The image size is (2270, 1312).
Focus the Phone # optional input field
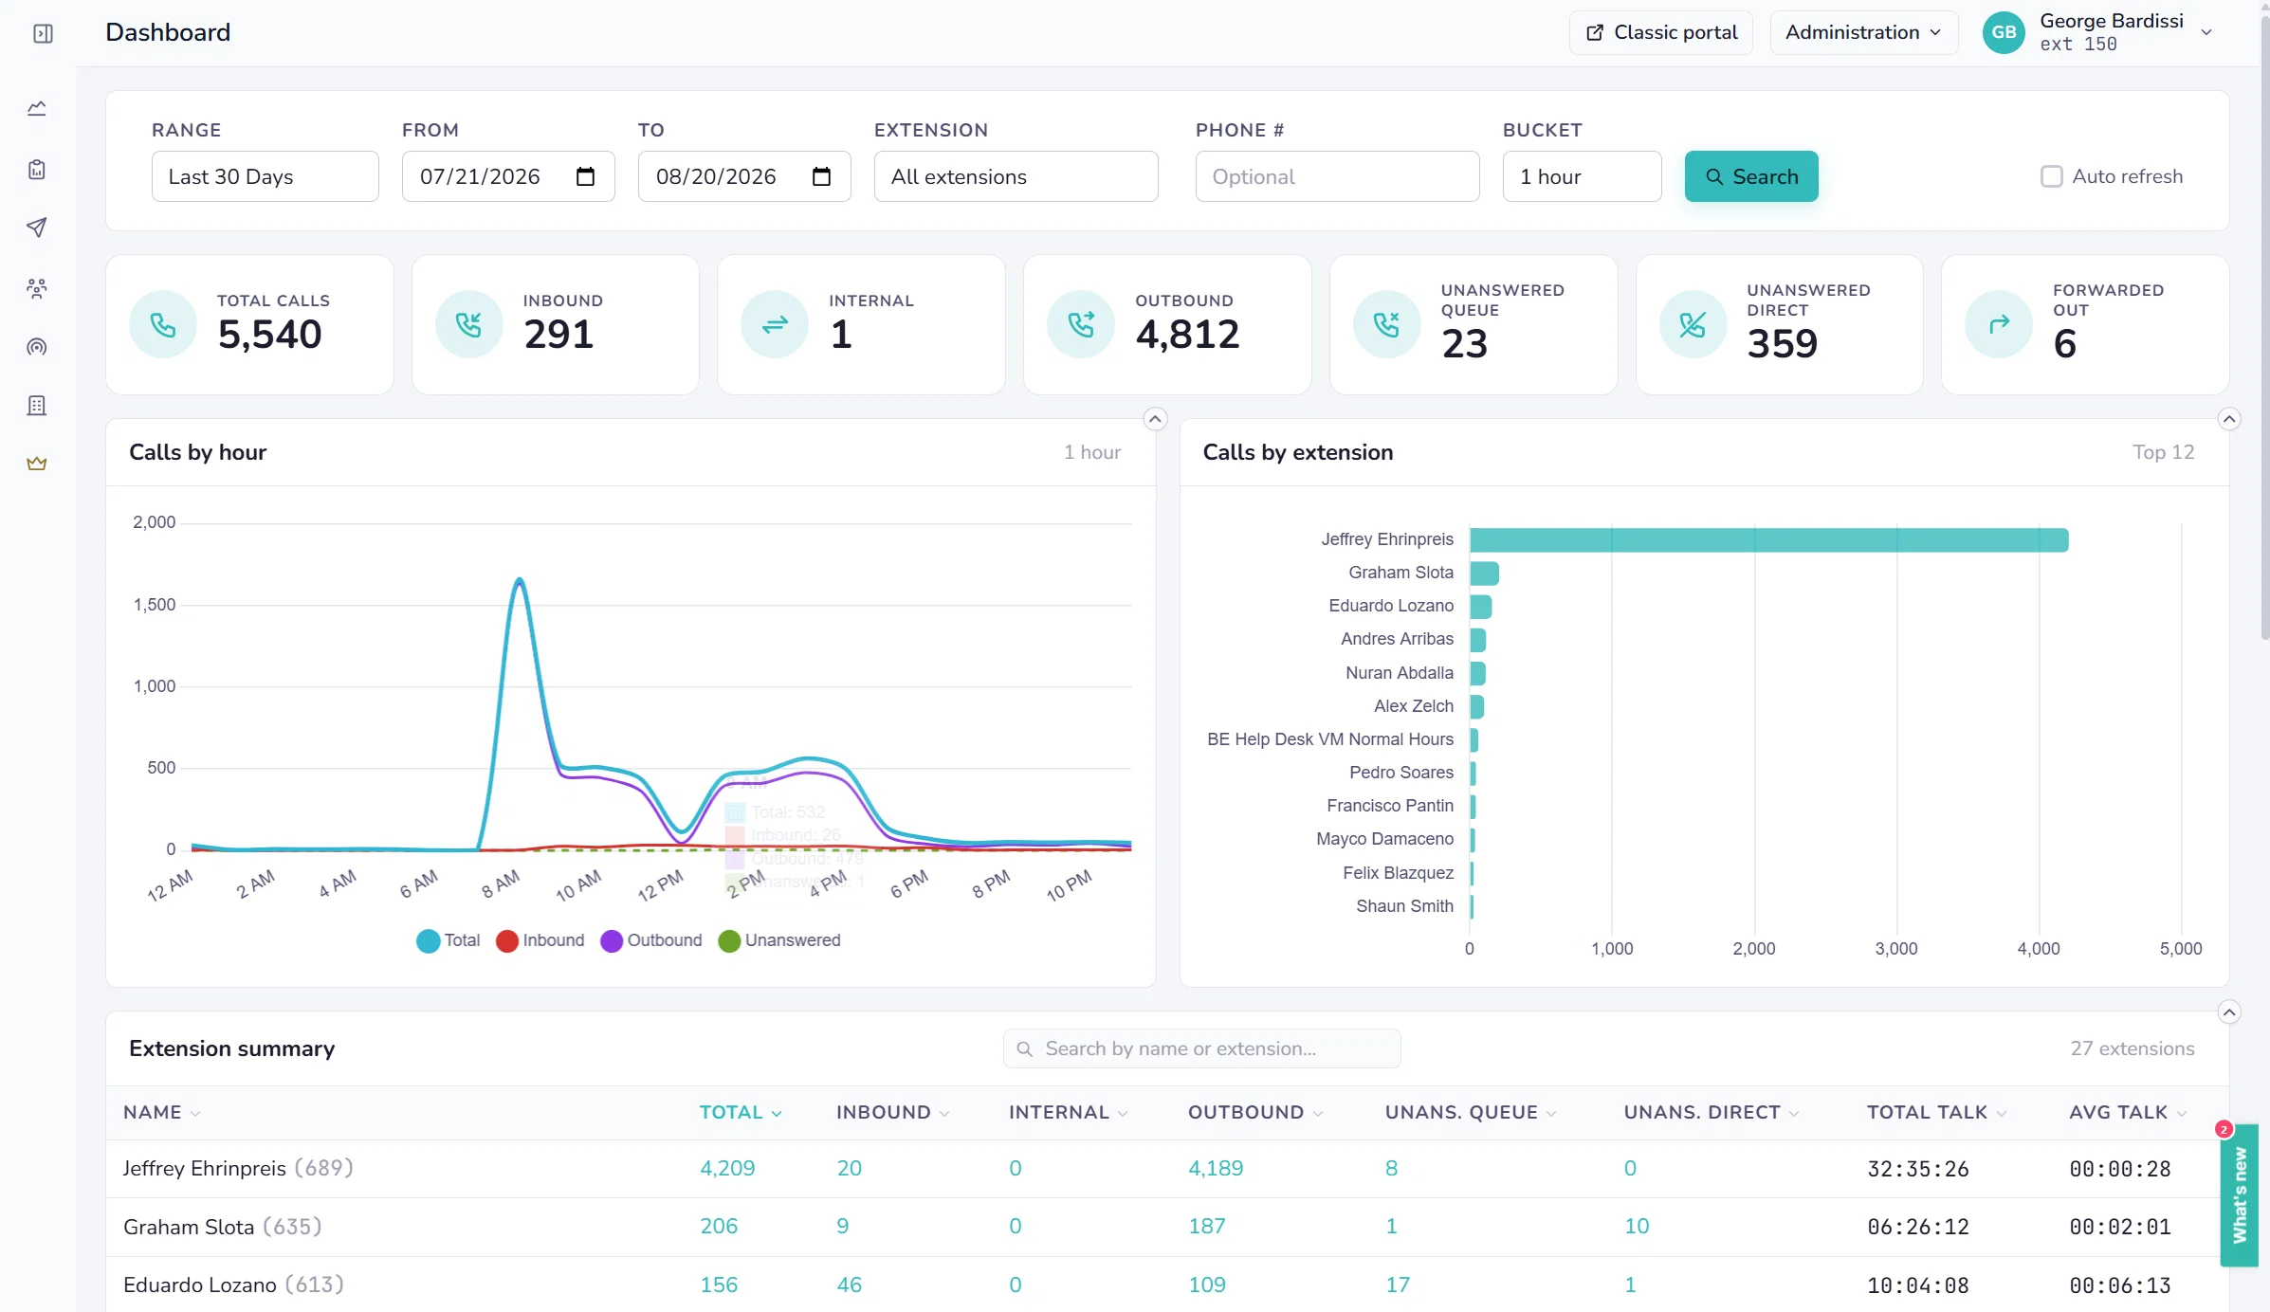(x=1337, y=176)
